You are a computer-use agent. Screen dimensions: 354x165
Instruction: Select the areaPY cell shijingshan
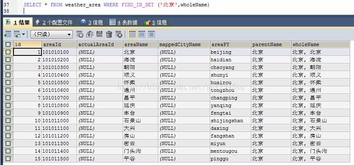(x=231, y=121)
